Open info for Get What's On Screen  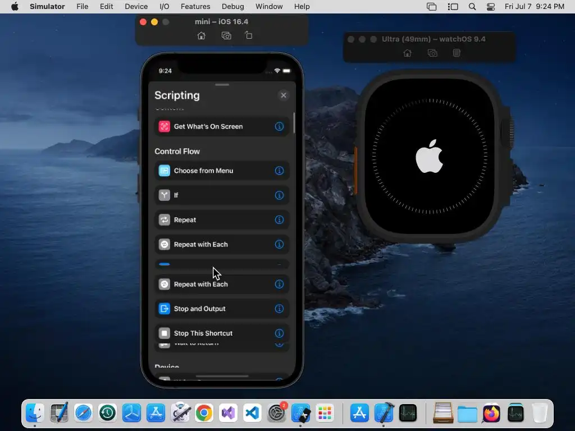pyautogui.click(x=279, y=126)
